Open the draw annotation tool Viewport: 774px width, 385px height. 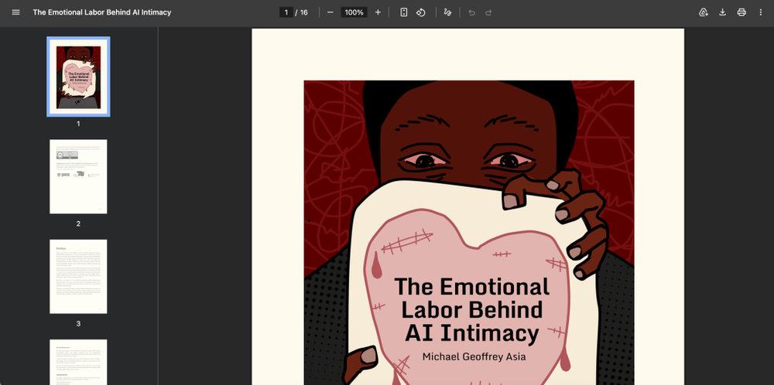click(447, 12)
